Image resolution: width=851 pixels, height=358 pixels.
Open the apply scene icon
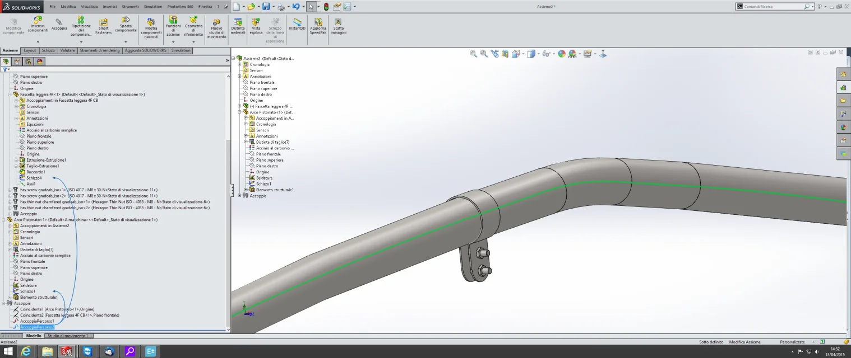(x=572, y=54)
